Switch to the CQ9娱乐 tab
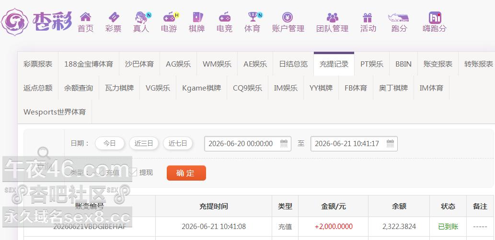Screen dimensions: 495x240 247,88
